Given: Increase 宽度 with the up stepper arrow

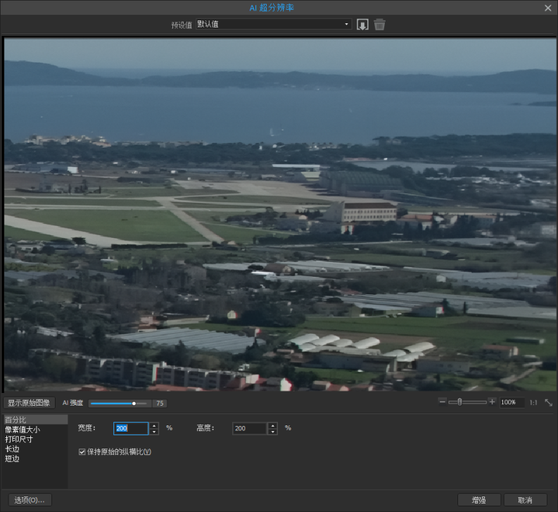Looking at the screenshot, I should pos(154,425).
